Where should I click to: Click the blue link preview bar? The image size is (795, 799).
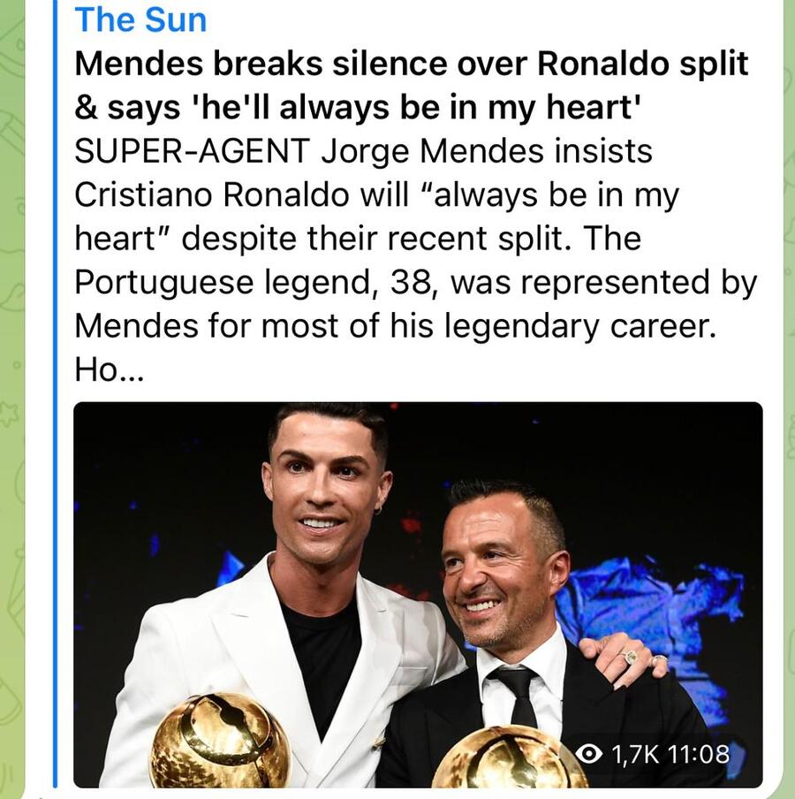point(56,398)
